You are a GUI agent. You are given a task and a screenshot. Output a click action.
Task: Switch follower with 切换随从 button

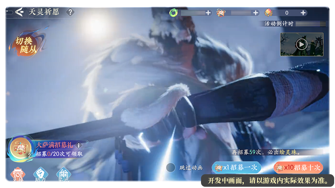tap(26, 45)
